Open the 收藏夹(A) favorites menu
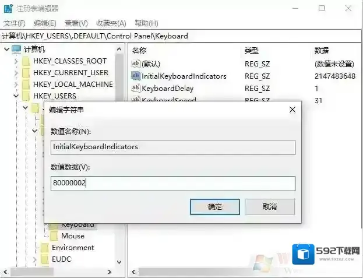This screenshot has height=278, width=363. pyautogui.click(x=111, y=23)
